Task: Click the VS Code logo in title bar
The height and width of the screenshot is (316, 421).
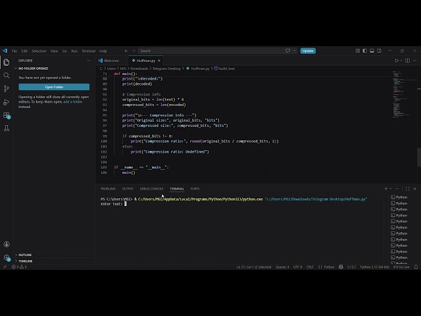Action: point(5,51)
